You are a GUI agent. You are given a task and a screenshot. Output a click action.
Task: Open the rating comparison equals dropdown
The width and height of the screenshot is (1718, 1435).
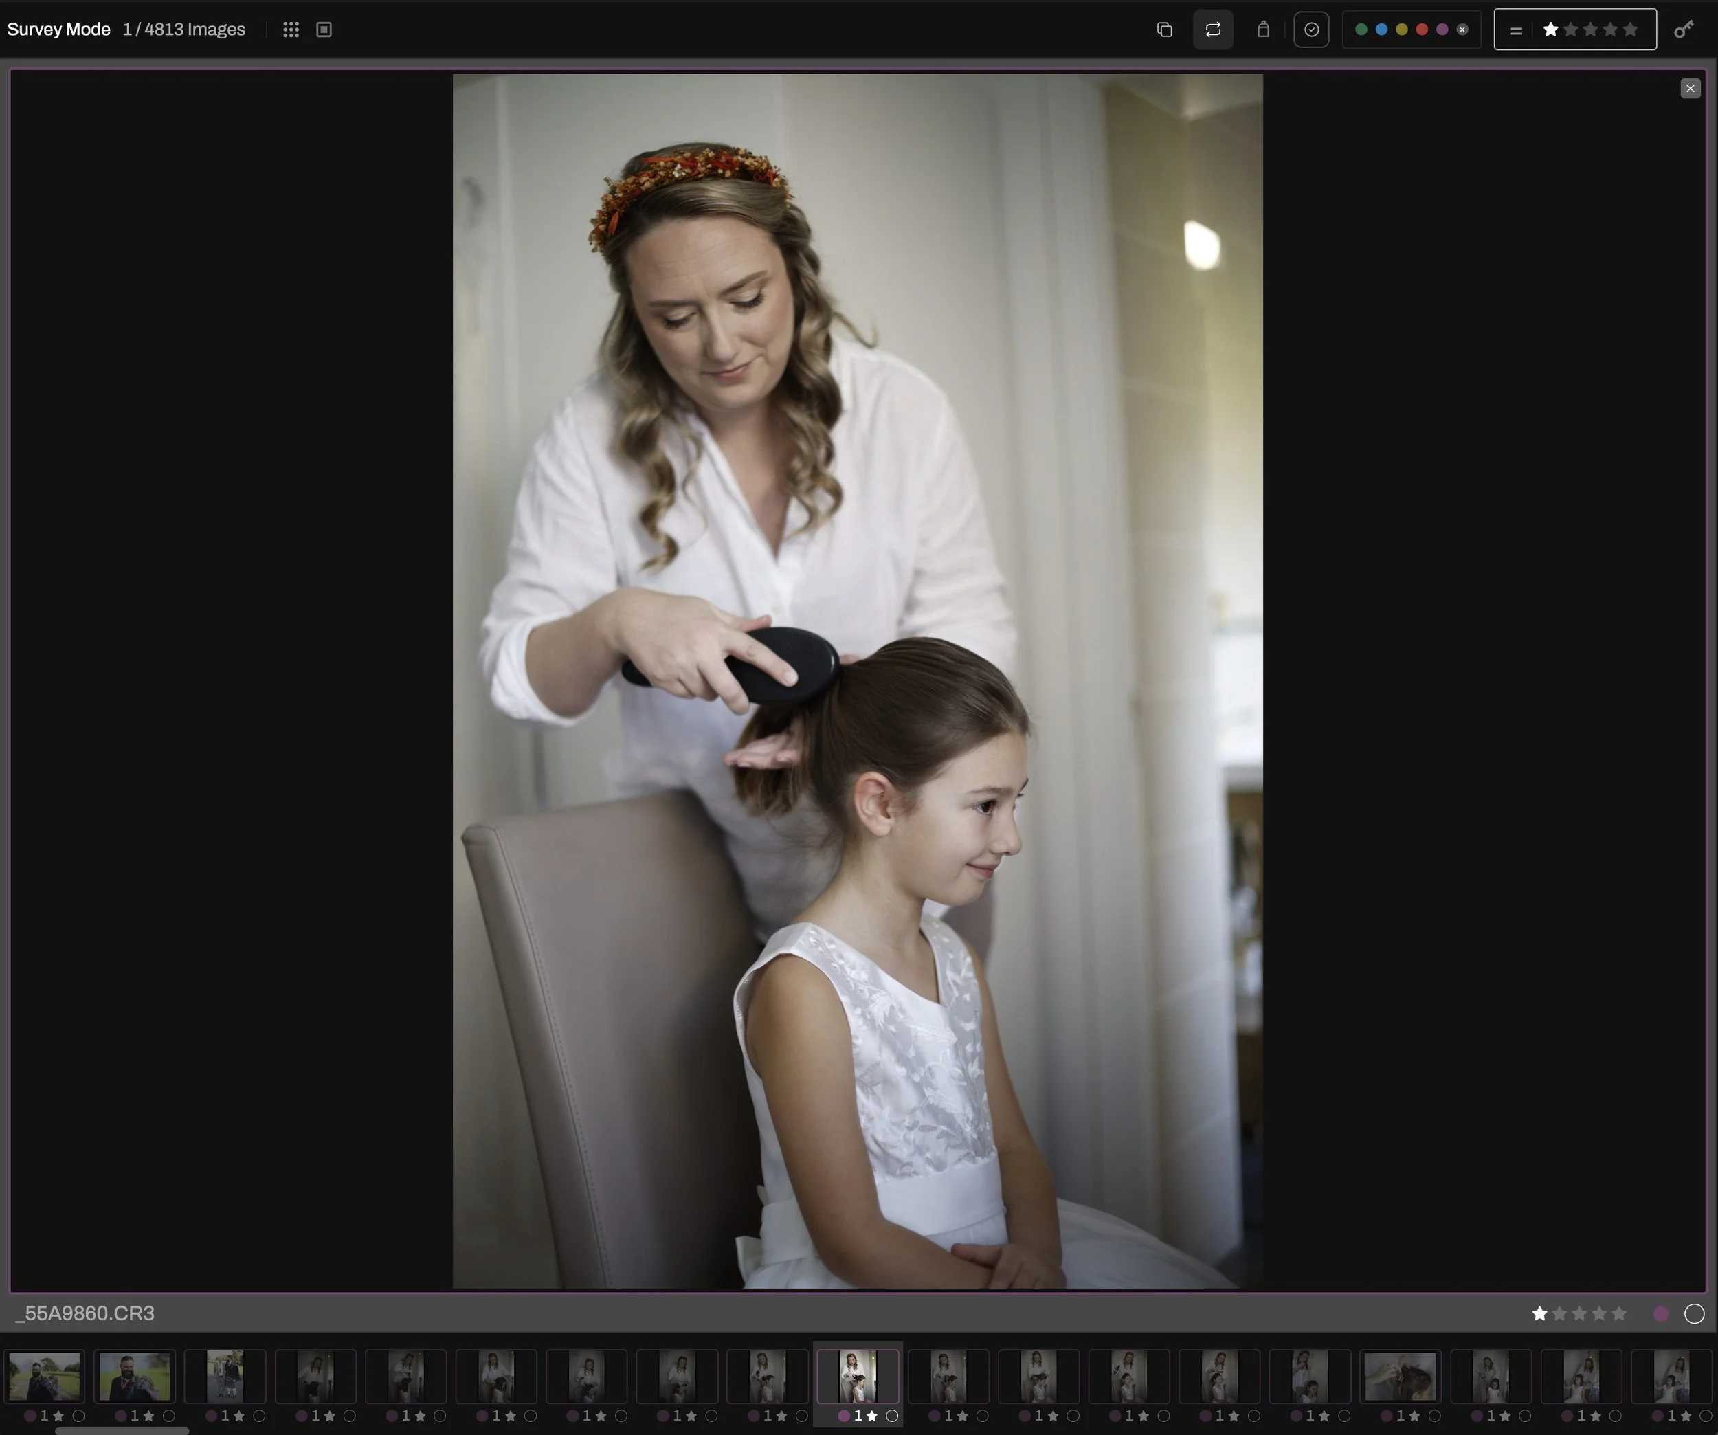click(x=1516, y=30)
